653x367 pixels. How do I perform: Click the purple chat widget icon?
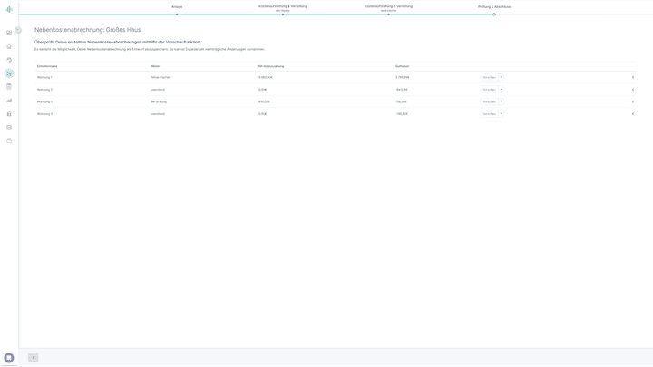(9, 358)
